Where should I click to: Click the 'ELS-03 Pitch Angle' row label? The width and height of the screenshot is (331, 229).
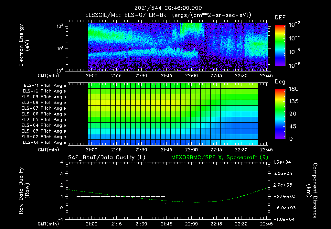point(44,131)
